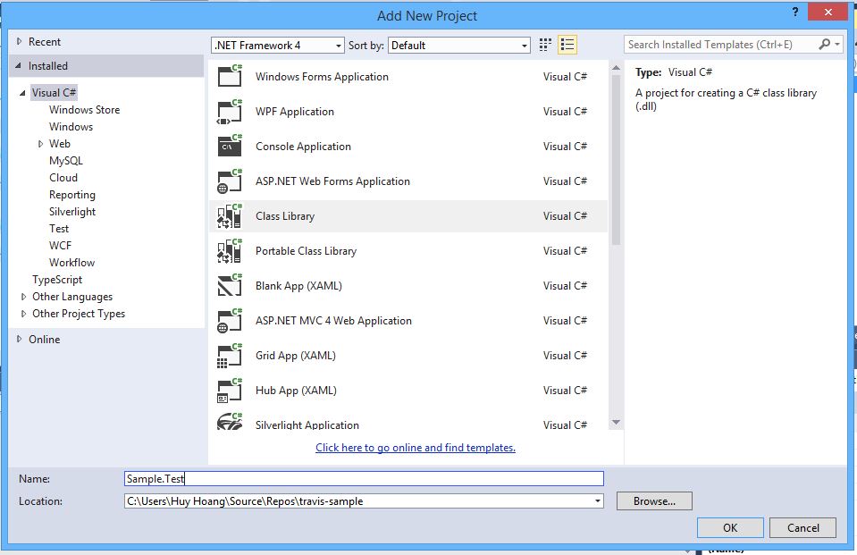
Task: Select the Grid App (XAML) icon
Action: pos(230,356)
